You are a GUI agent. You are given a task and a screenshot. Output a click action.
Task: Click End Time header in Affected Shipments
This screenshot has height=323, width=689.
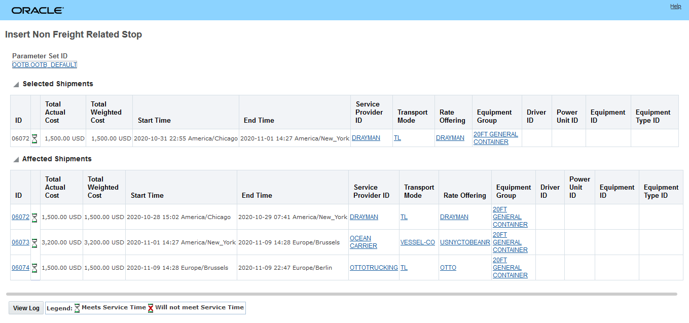[257, 196]
